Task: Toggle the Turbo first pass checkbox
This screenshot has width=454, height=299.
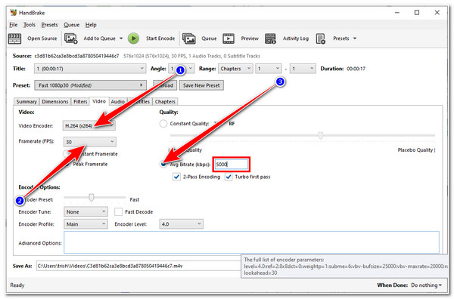Action: point(229,177)
